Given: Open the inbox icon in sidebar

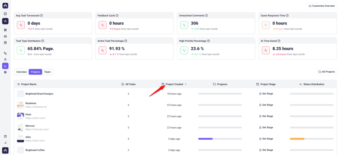Looking at the screenshot, I should pyautogui.click(x=5, y=36).
